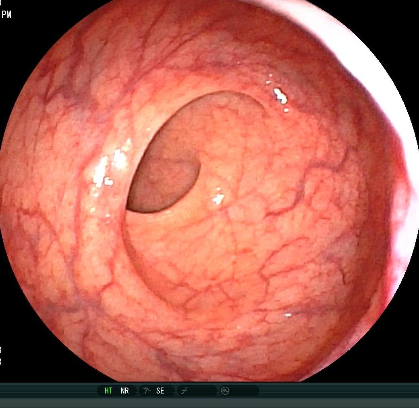
Task: Click the PM time label at the top left
Action: click(6, 14)
